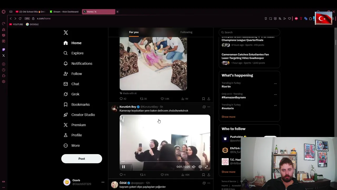Open more options on Korutürk Bey post
337x190 pixels.
click(x=209, y=107)
